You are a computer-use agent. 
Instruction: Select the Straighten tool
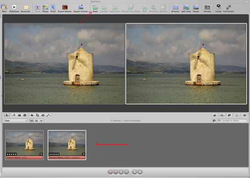tap(32, 115)
